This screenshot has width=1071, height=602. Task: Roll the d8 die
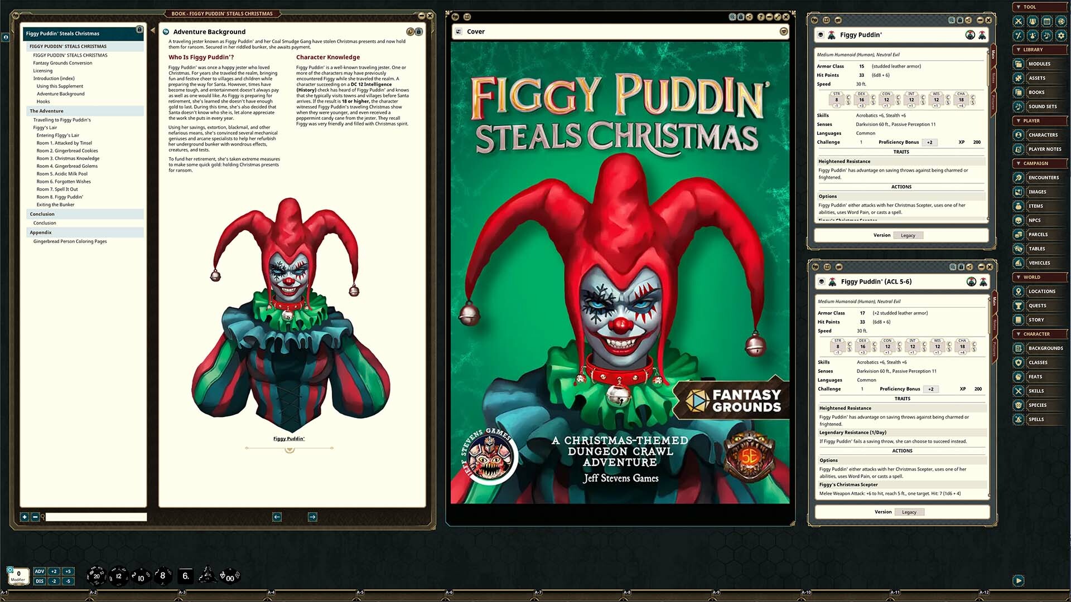pos(162,575)
